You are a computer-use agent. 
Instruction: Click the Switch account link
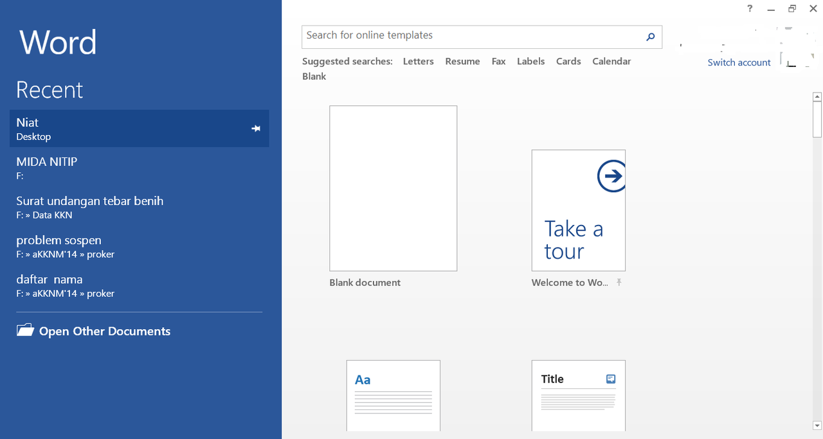coord(739,62)
